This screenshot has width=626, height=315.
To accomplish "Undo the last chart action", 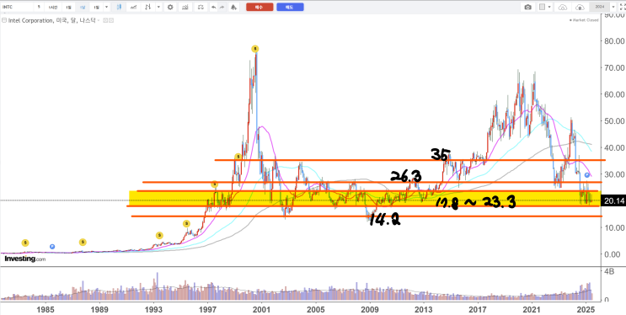I will coord(214,8).
